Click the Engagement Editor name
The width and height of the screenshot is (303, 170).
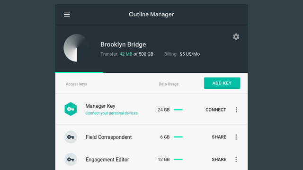pyautogui.click(x=107, y=160)
